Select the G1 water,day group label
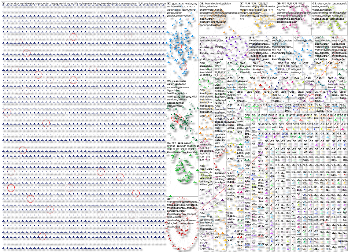 84,4
